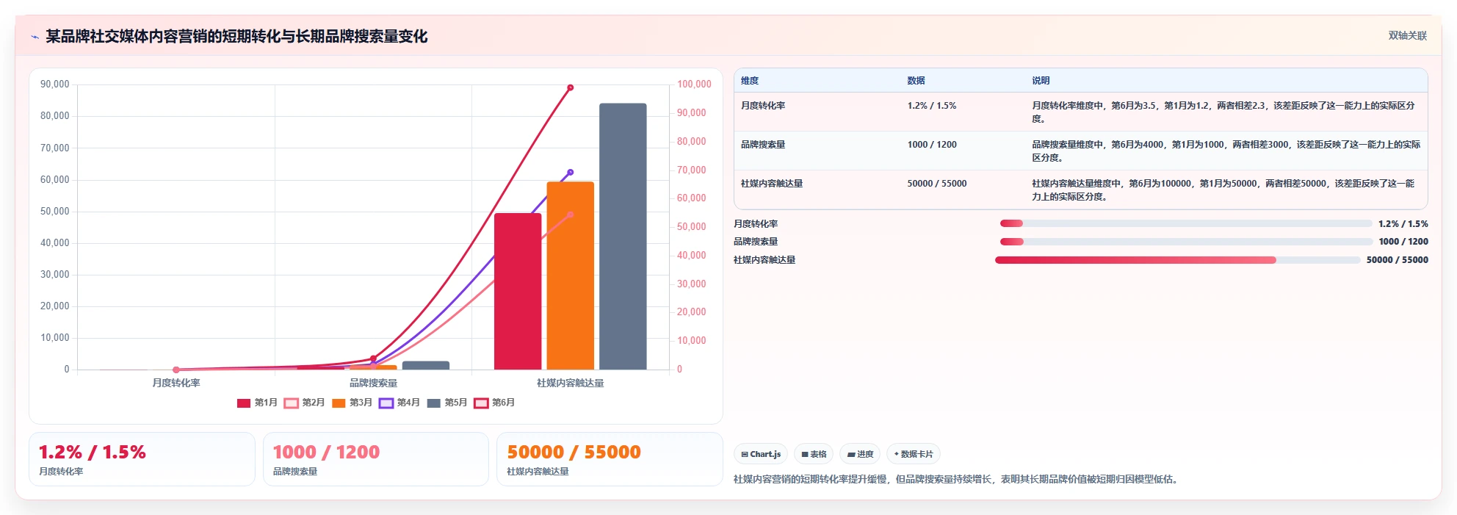
Task: Click the orange 第3月 bar in 社媒内容触达量
Action: point(570,275)
